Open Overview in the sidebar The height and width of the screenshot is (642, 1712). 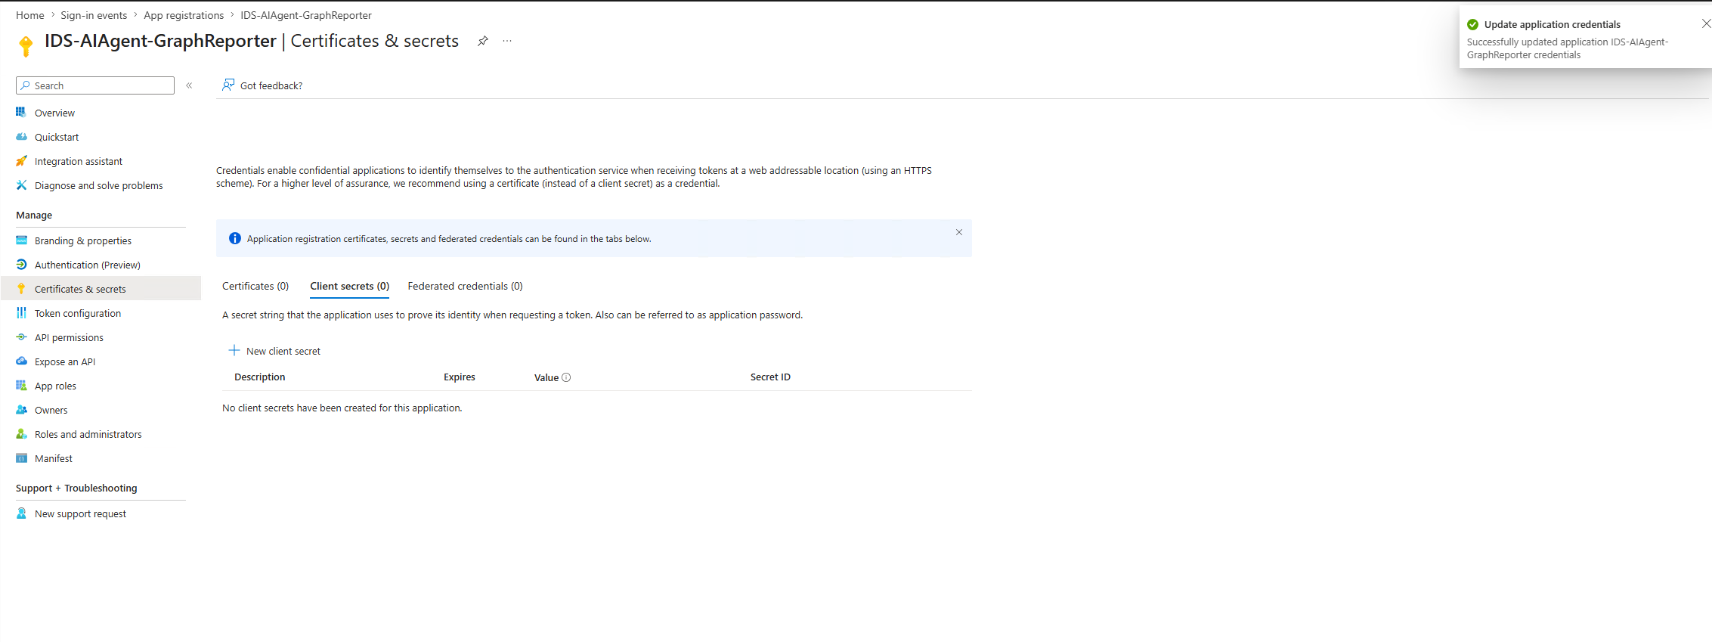click(x=54, y=113)
